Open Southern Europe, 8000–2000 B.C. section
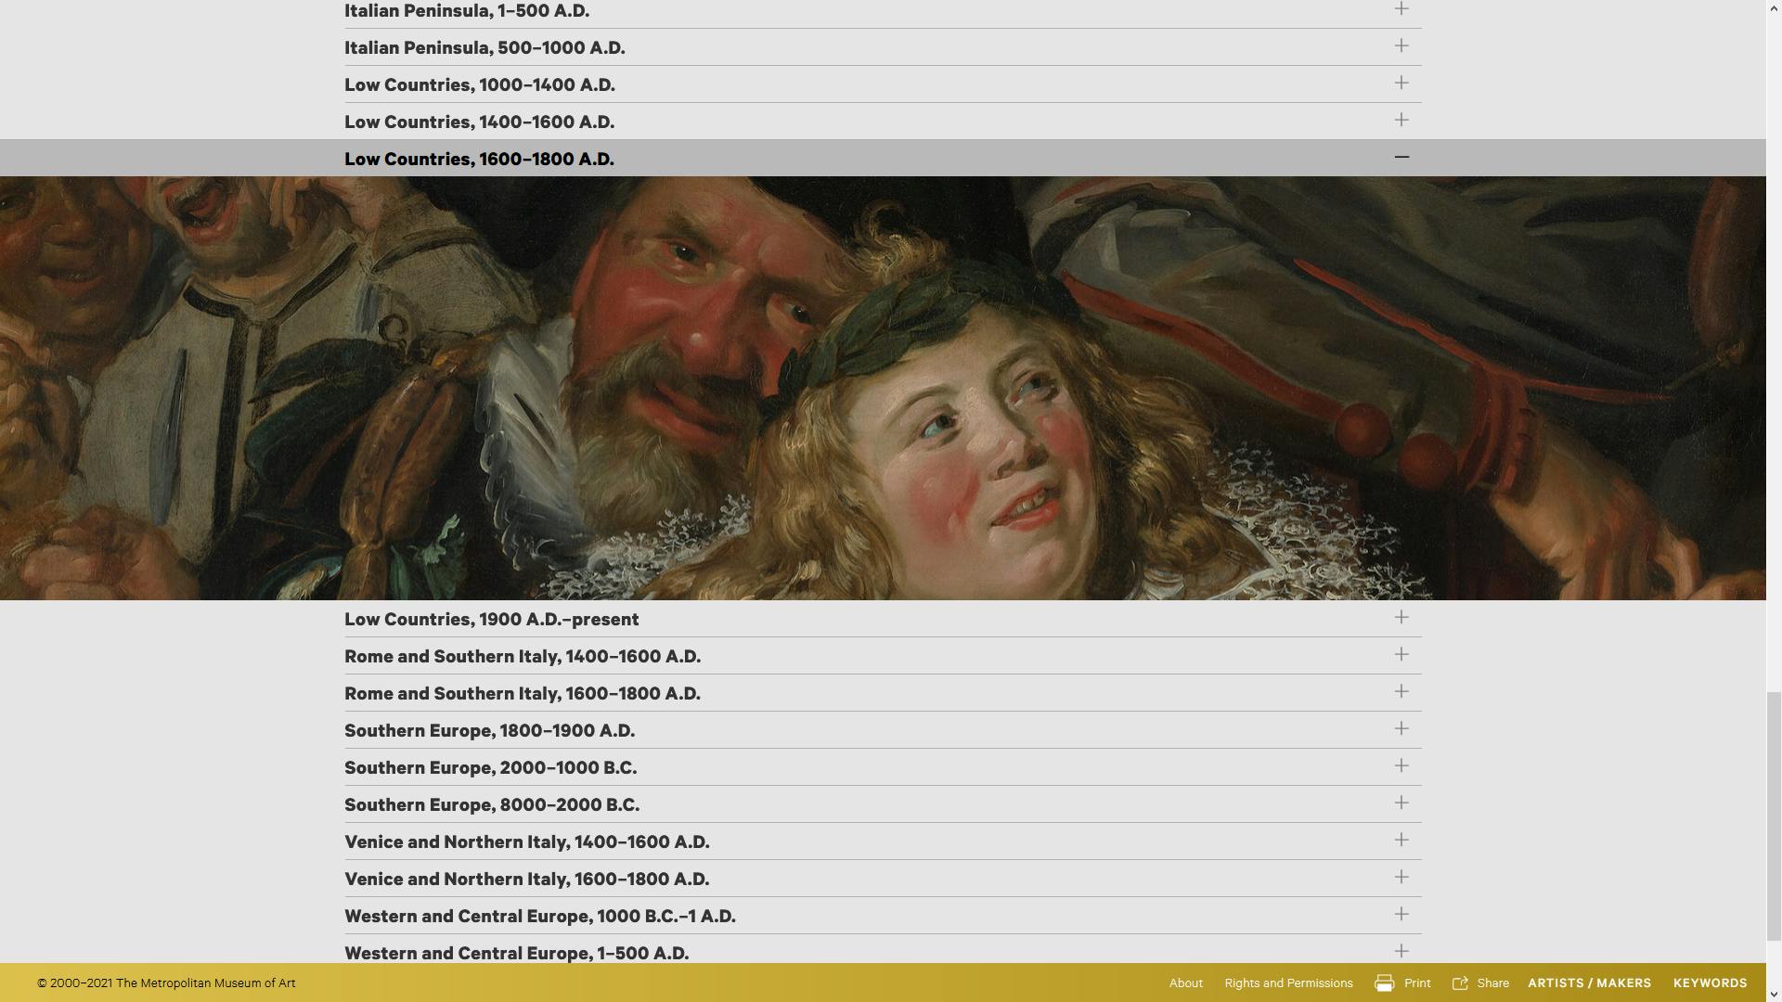Image resolution: width=1782 pixels, height=1002 pixels. point(492,804)
